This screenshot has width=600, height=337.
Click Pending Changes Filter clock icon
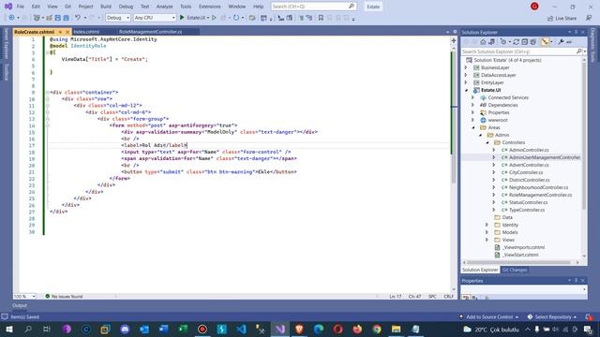pos(503,42)
